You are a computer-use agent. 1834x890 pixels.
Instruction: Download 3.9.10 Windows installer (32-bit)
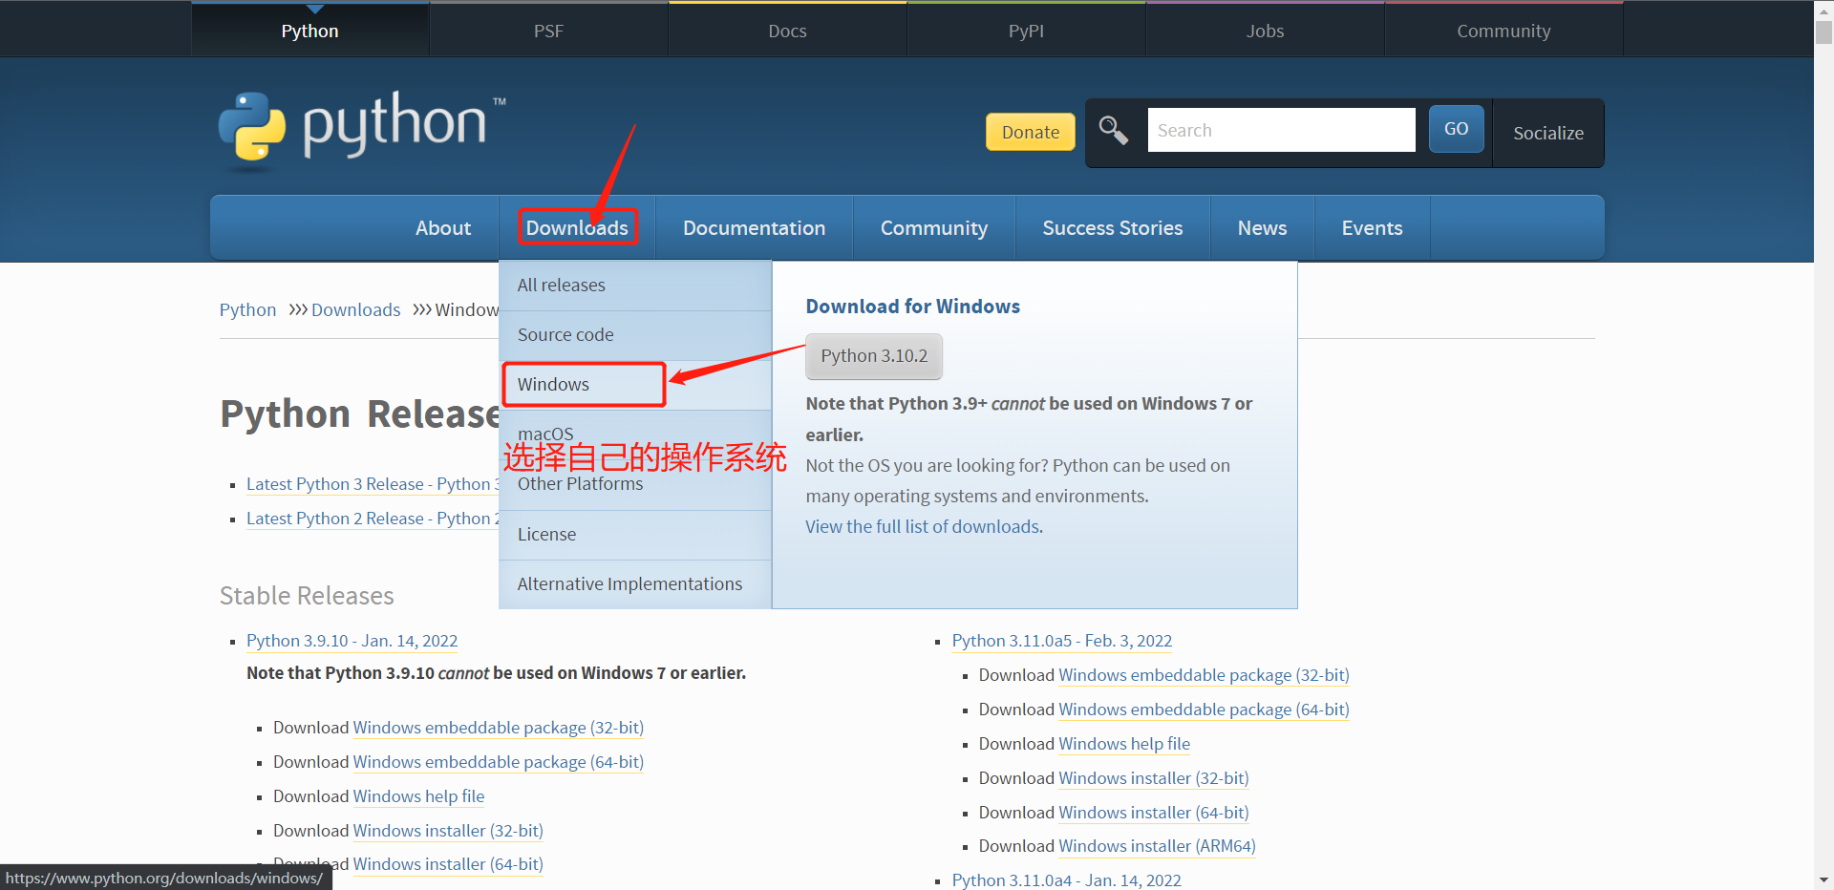(448, 831)
